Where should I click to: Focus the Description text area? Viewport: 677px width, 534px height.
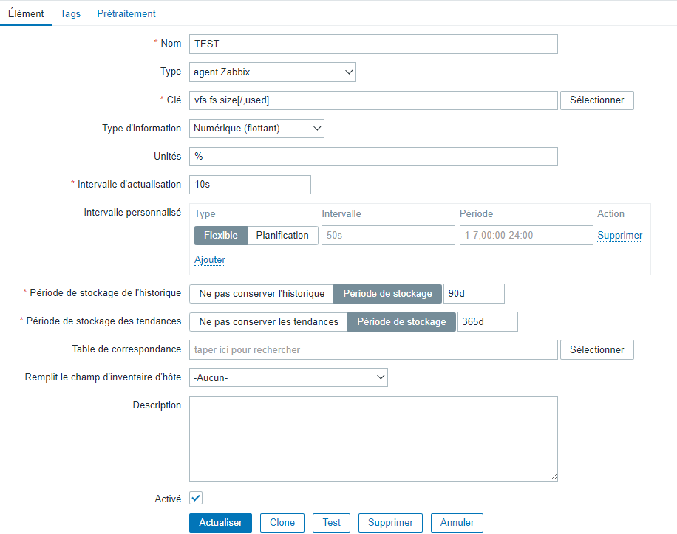point(373,439)
